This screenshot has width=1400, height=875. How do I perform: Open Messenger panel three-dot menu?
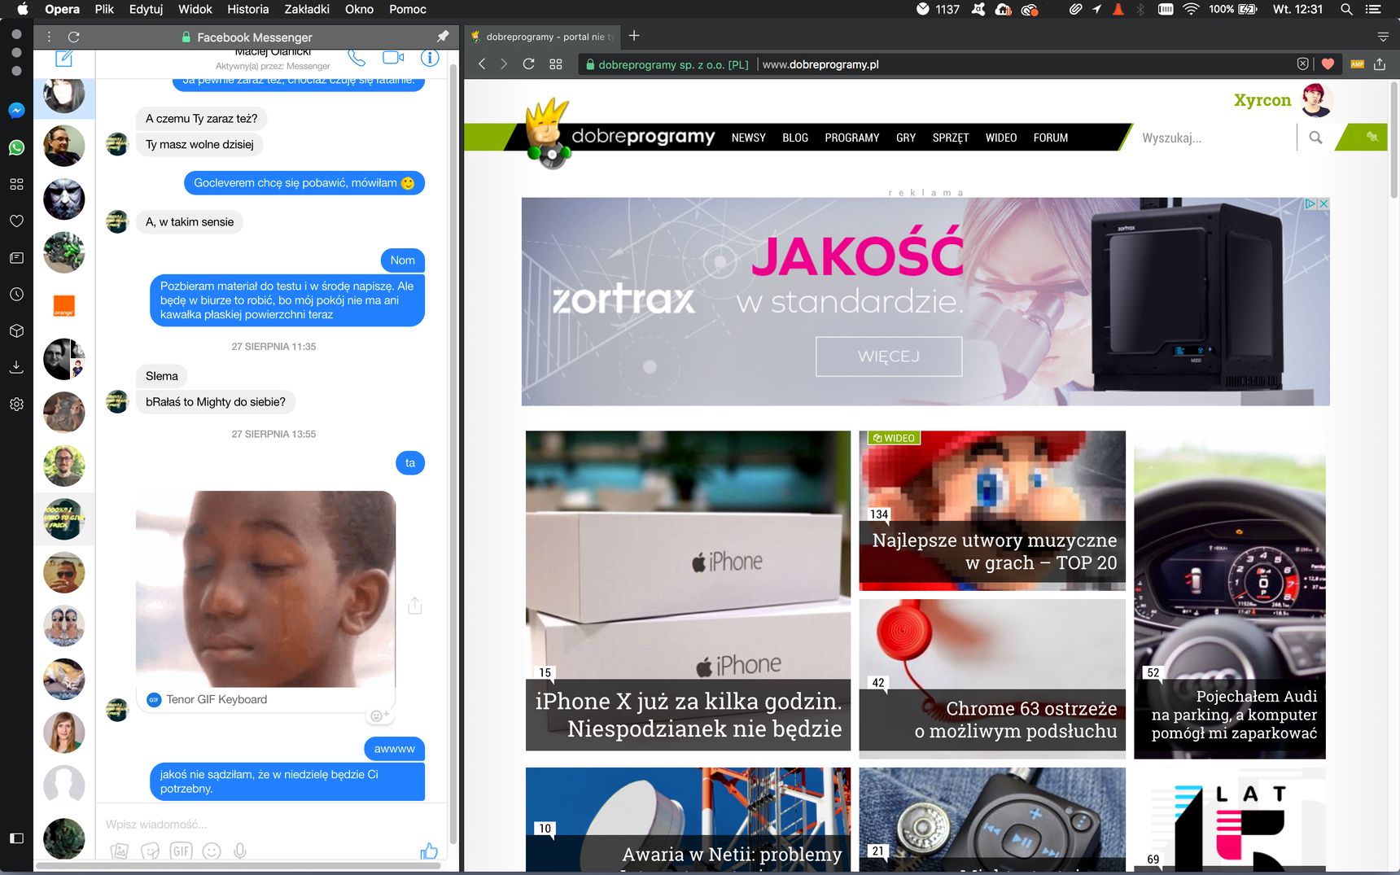click(50, 37)
